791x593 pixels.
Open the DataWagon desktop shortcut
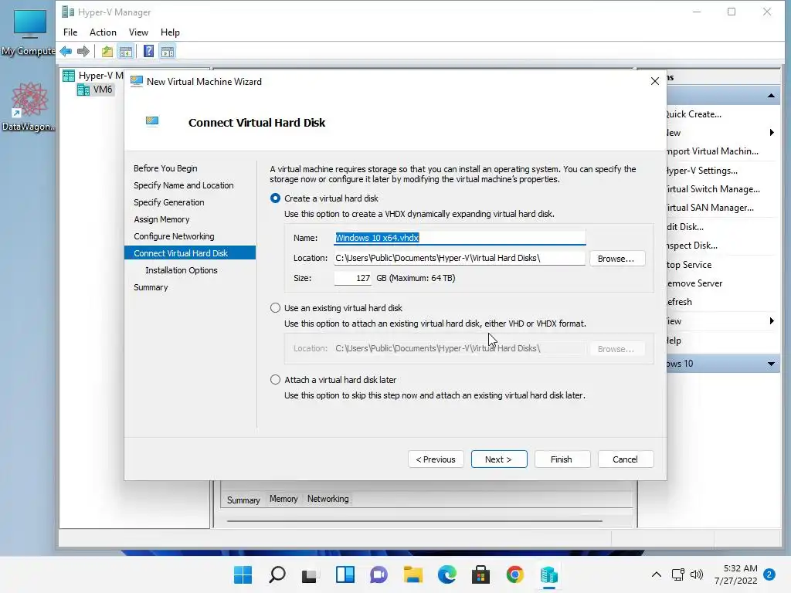pyautogui.click(x=29, y=107)
